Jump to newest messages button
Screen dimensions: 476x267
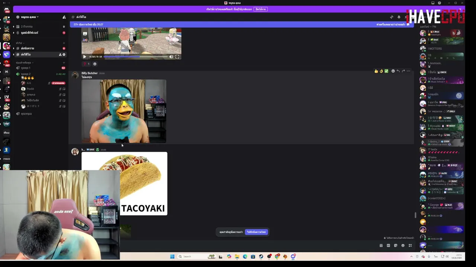256,232
